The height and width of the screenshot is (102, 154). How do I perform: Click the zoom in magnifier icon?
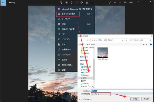click(x=125, y=2)
